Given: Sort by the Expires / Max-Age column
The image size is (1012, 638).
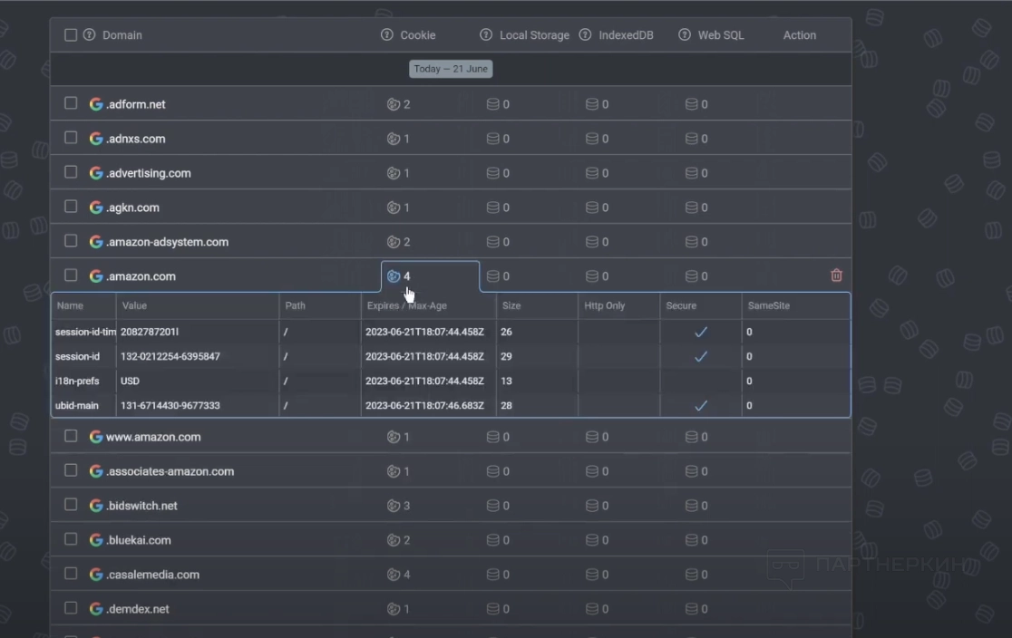Looking at the screenshot, I should pos(406,306).
